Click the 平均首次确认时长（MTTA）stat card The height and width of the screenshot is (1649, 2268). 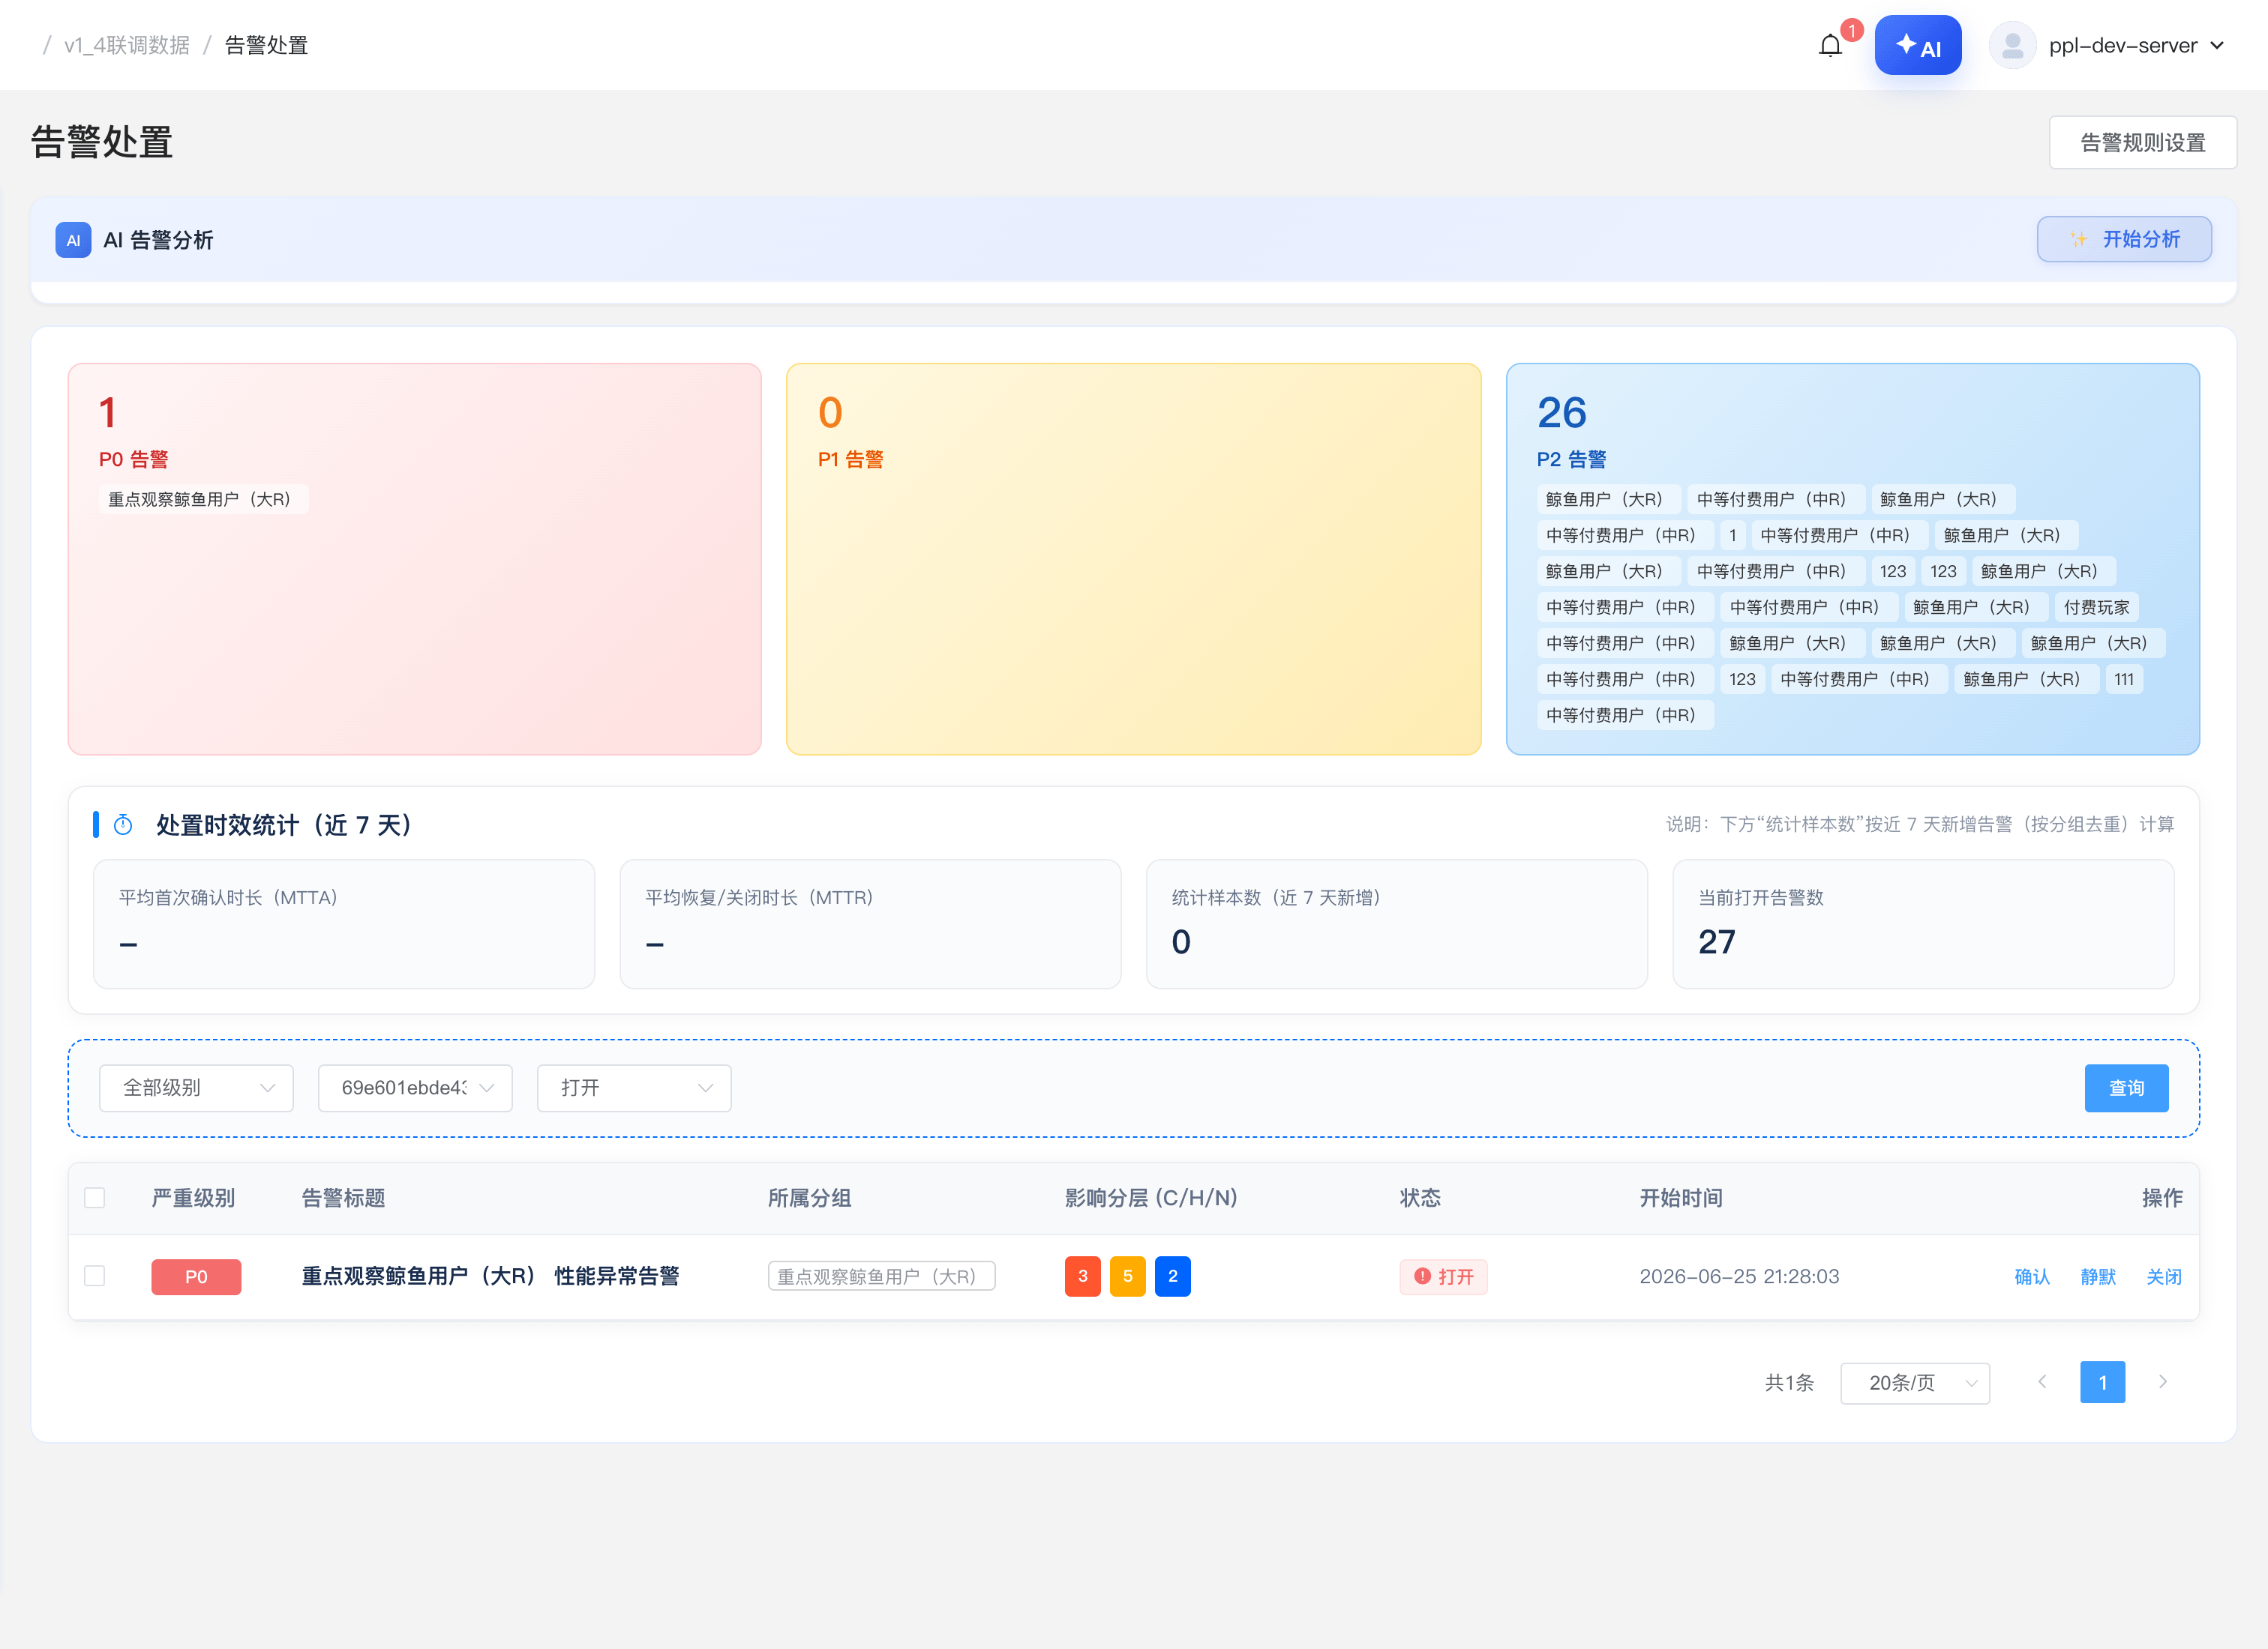click(344, 923)
